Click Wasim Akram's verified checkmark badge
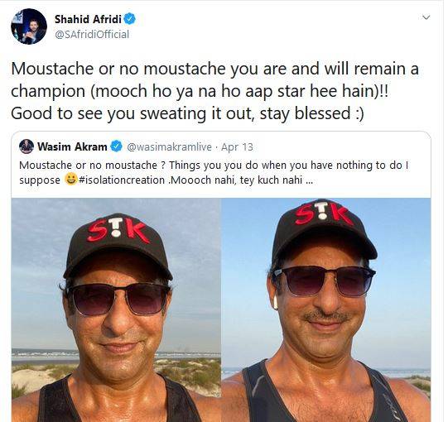448x422 pixels. pos(116,146)
